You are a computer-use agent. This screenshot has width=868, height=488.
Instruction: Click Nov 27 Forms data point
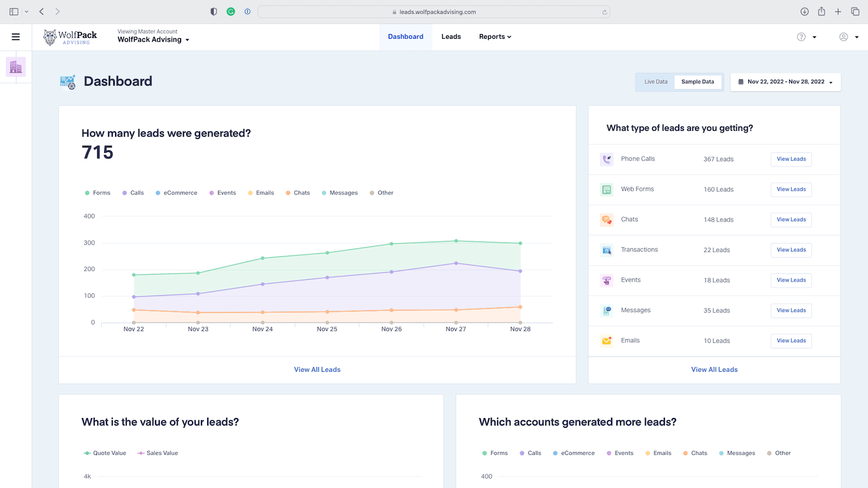(456, 241)
